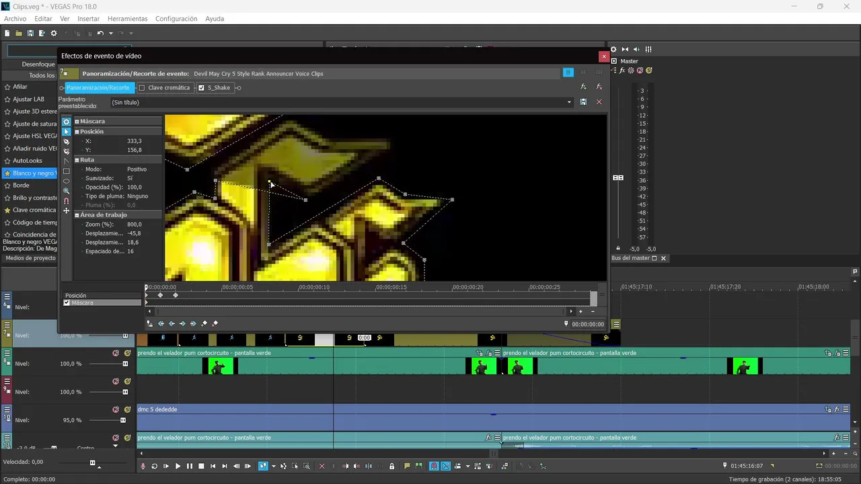Viewport: 861px width, 484px height.
Task: Select the anchor deletion pen tool
Action: [x=67, y=151]
